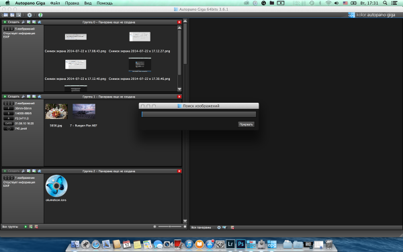Click the Создать button in Group 0 header
The height and width of the screenshot is (252, 403).
pyautogui.click(x=11, y=22)
